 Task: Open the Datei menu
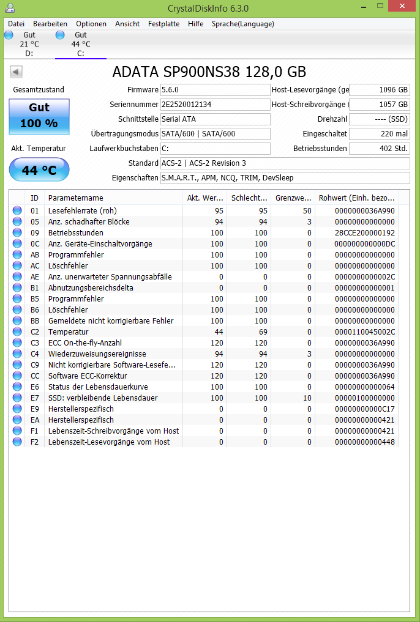pos(17,24)
